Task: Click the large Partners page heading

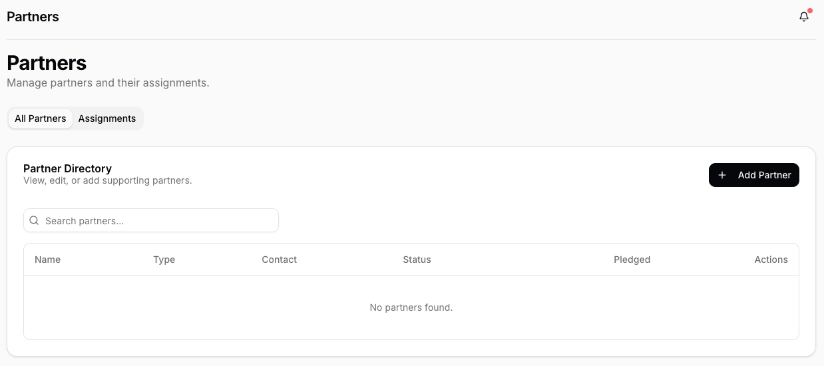Action: (x=47, y=63)
